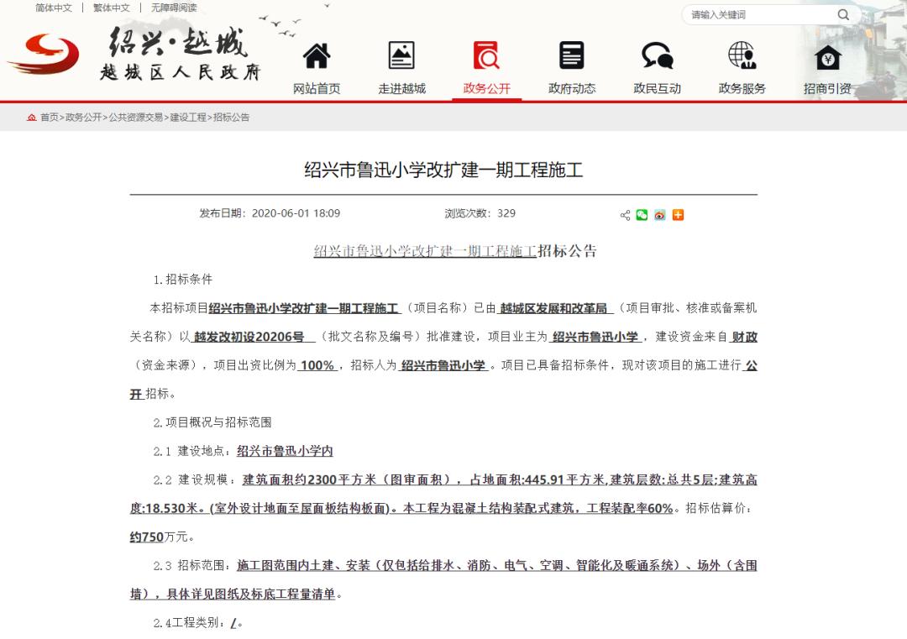Open 政府动态 via its document icon
The image size is (907, 639).
(x=571, y=55)
